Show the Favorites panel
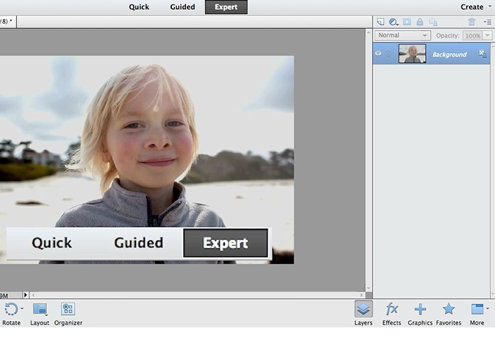Screen dimensions: 495x356 (449, 313)
